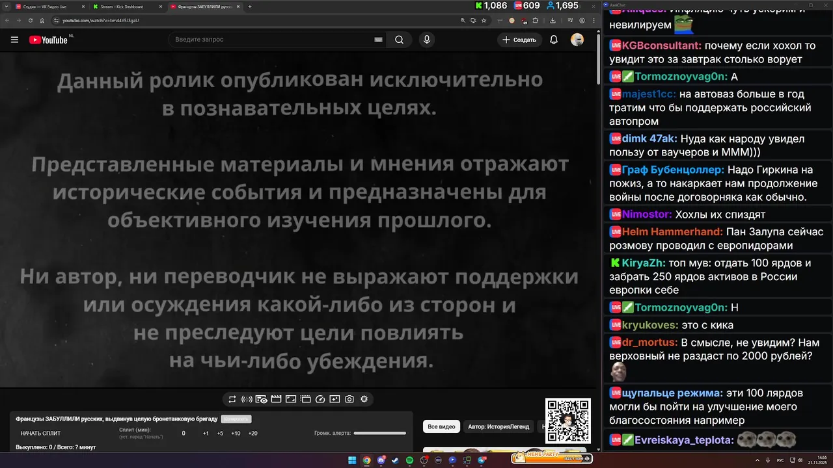Click НАЧАТЬ СПЛИТ button
The height and width of the screenshot is (468, 833).
tap(40, 433)
